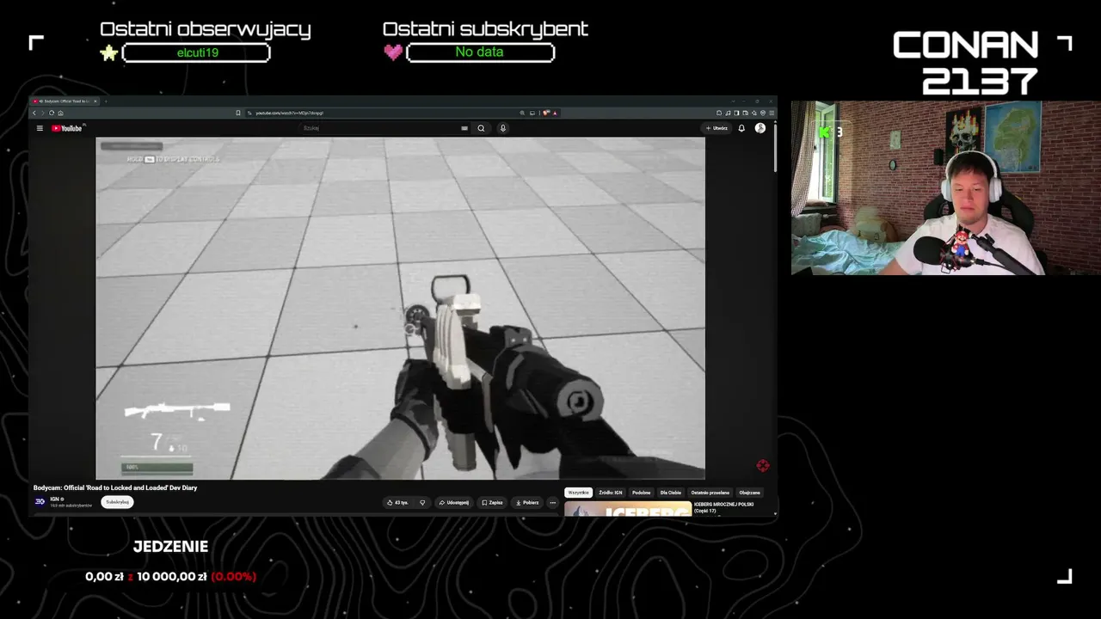This screenshot has width=1101, height=619.
Task: Select the Źródło: IGN filter chip
Action: click(611, 493)
